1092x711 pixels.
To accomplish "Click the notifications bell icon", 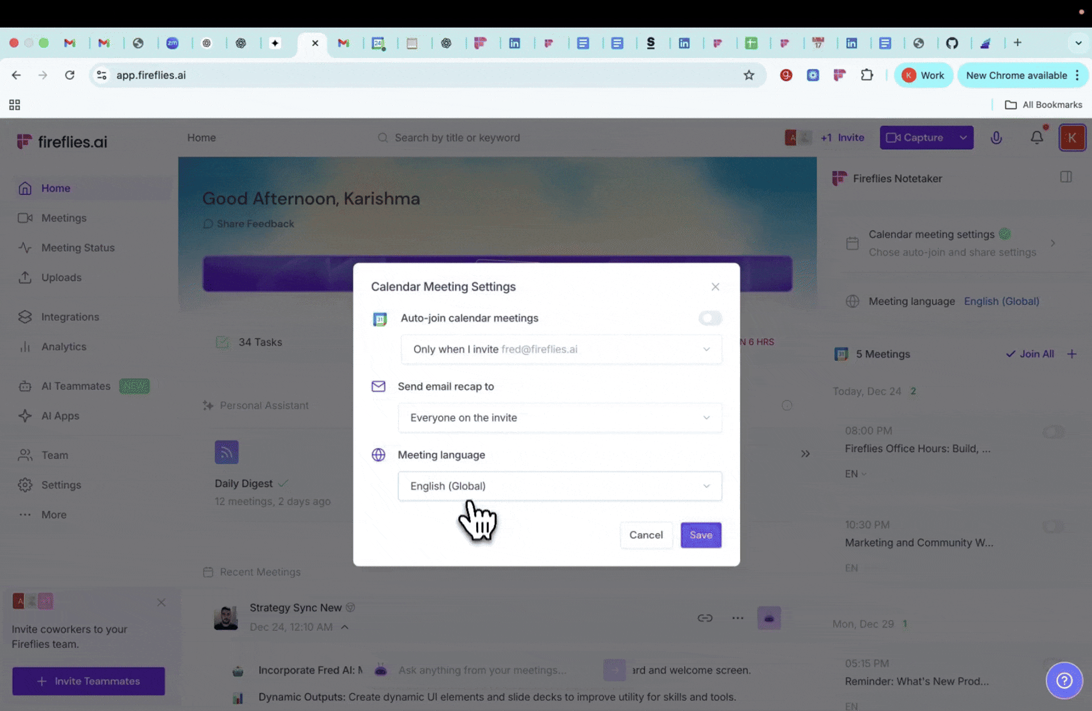I will click(1037, 138).
